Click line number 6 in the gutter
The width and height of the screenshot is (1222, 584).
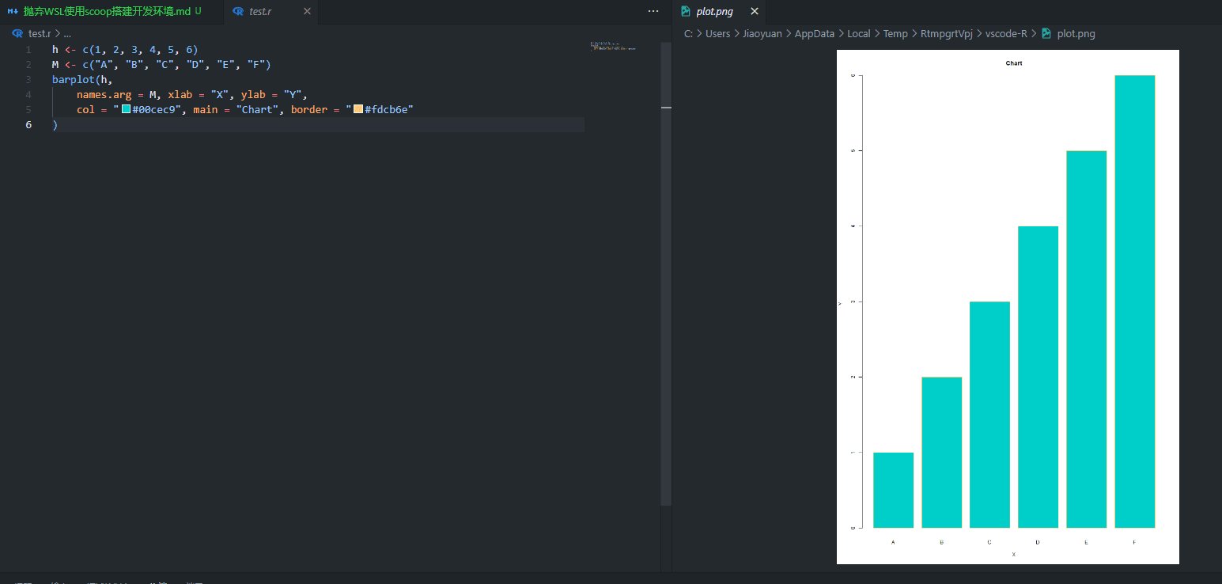28,124
